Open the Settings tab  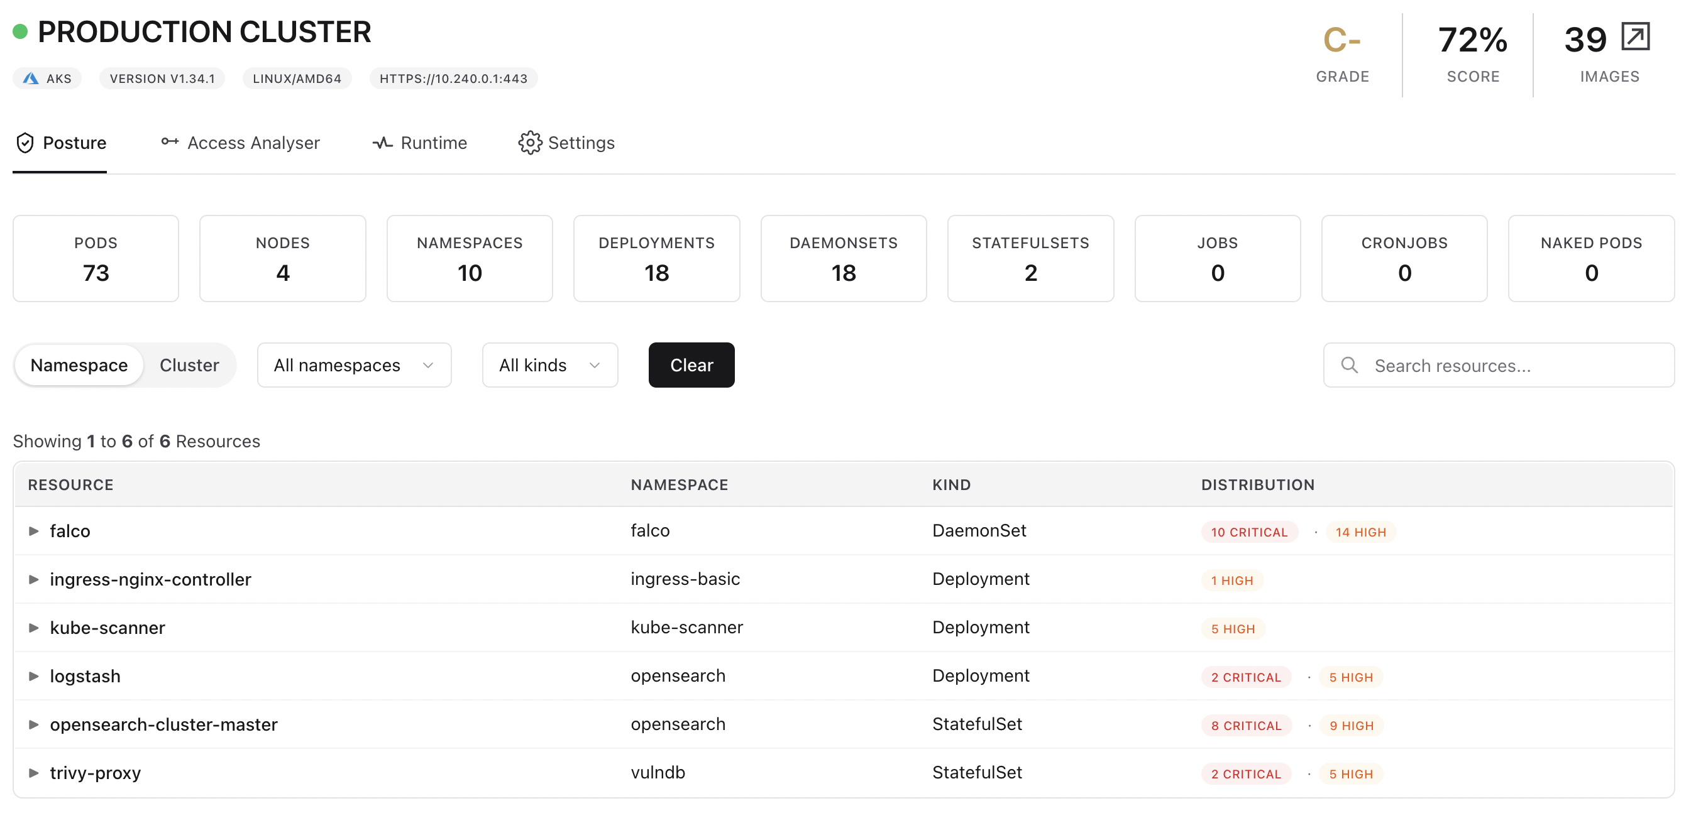pos(566,143)
